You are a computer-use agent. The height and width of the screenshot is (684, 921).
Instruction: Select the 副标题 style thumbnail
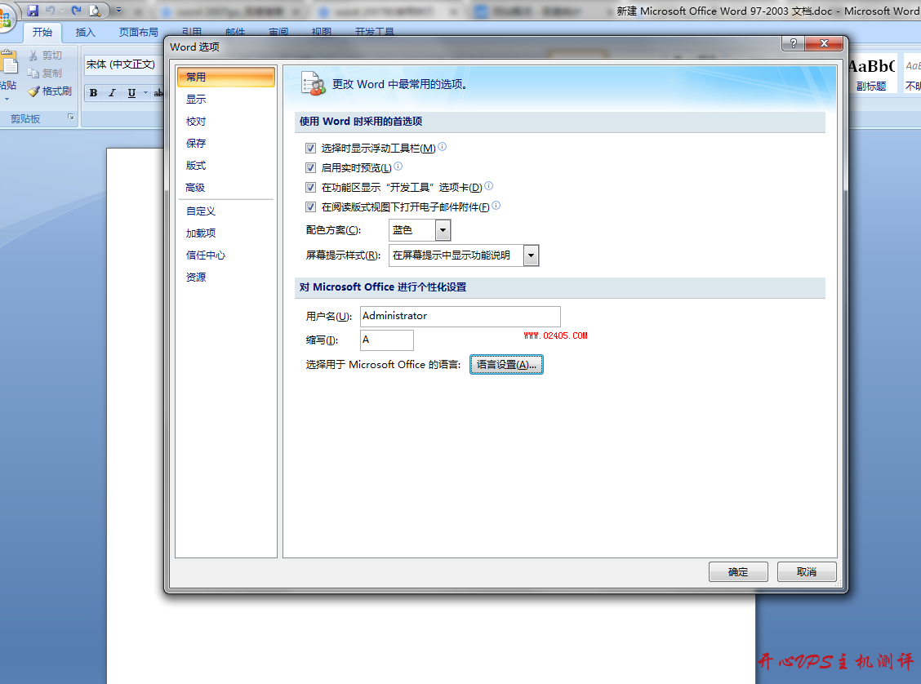click(871, 73)
